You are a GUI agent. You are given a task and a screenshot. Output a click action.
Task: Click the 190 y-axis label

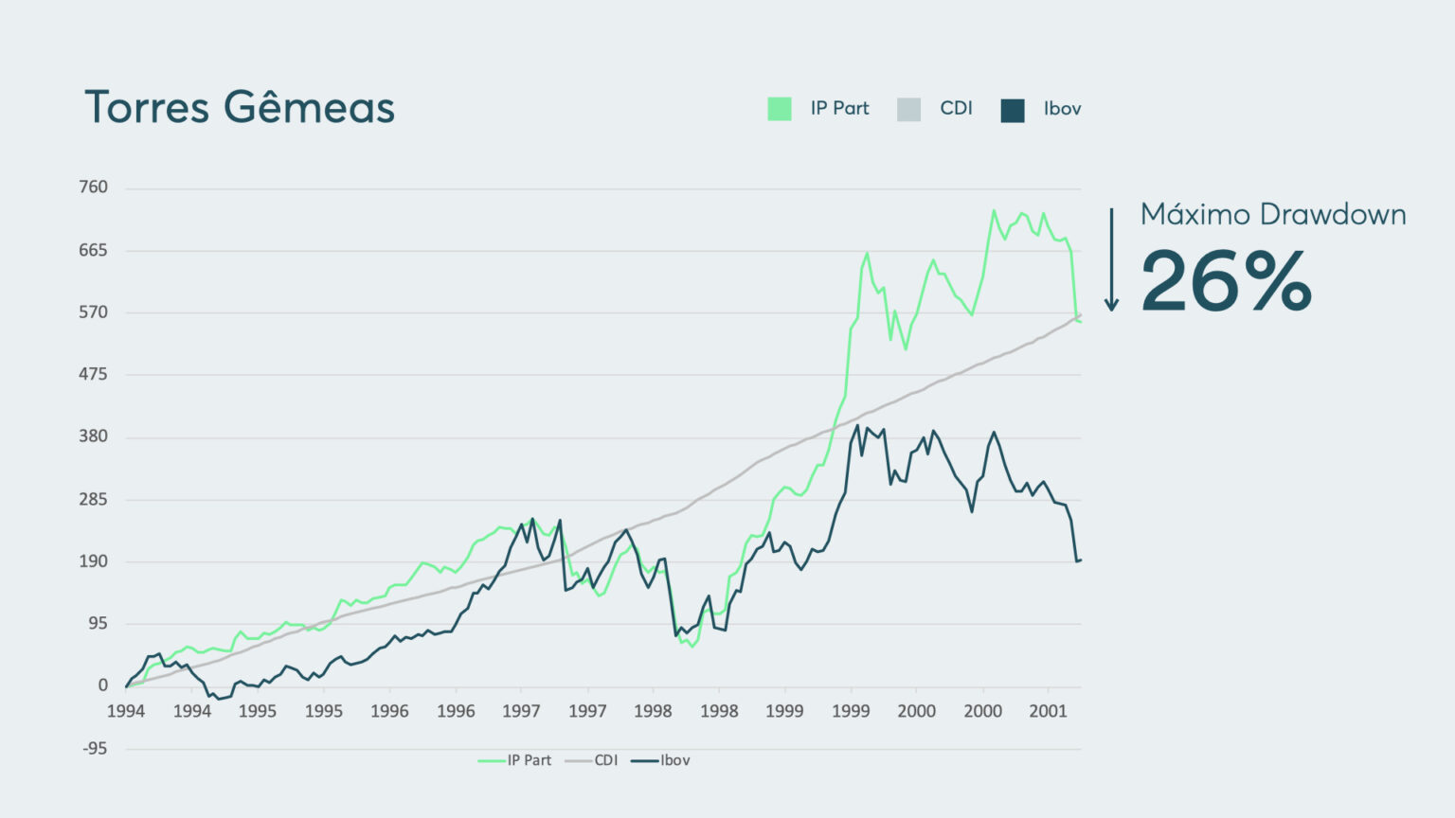pos(93,561)
